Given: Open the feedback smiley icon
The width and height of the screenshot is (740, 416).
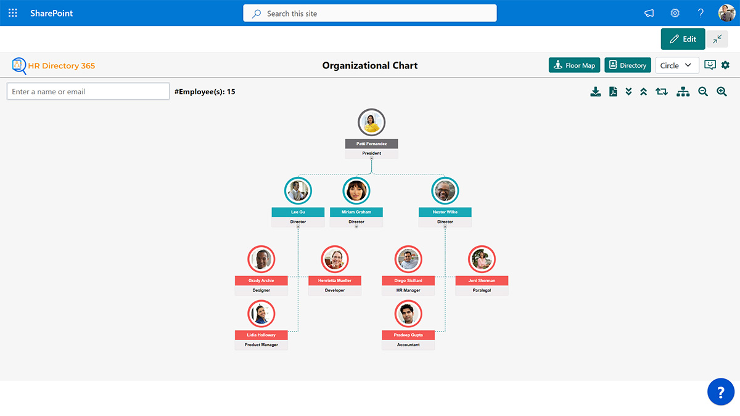Looking at the screenshot, I should pyautogui.click(x=710, y=65).
